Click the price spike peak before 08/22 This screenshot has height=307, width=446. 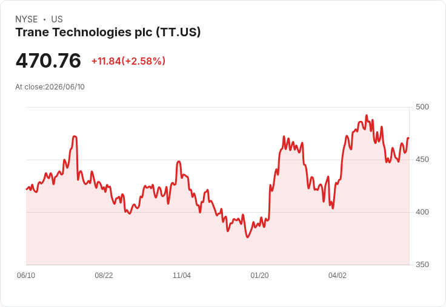tap(75, 137)
